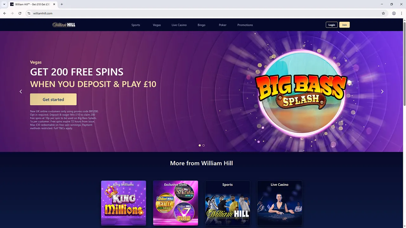Go back using browser back arrow

(5, 13)
